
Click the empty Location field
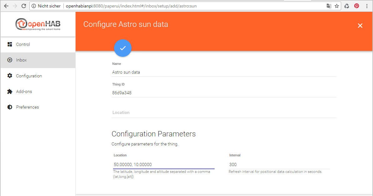224,113
